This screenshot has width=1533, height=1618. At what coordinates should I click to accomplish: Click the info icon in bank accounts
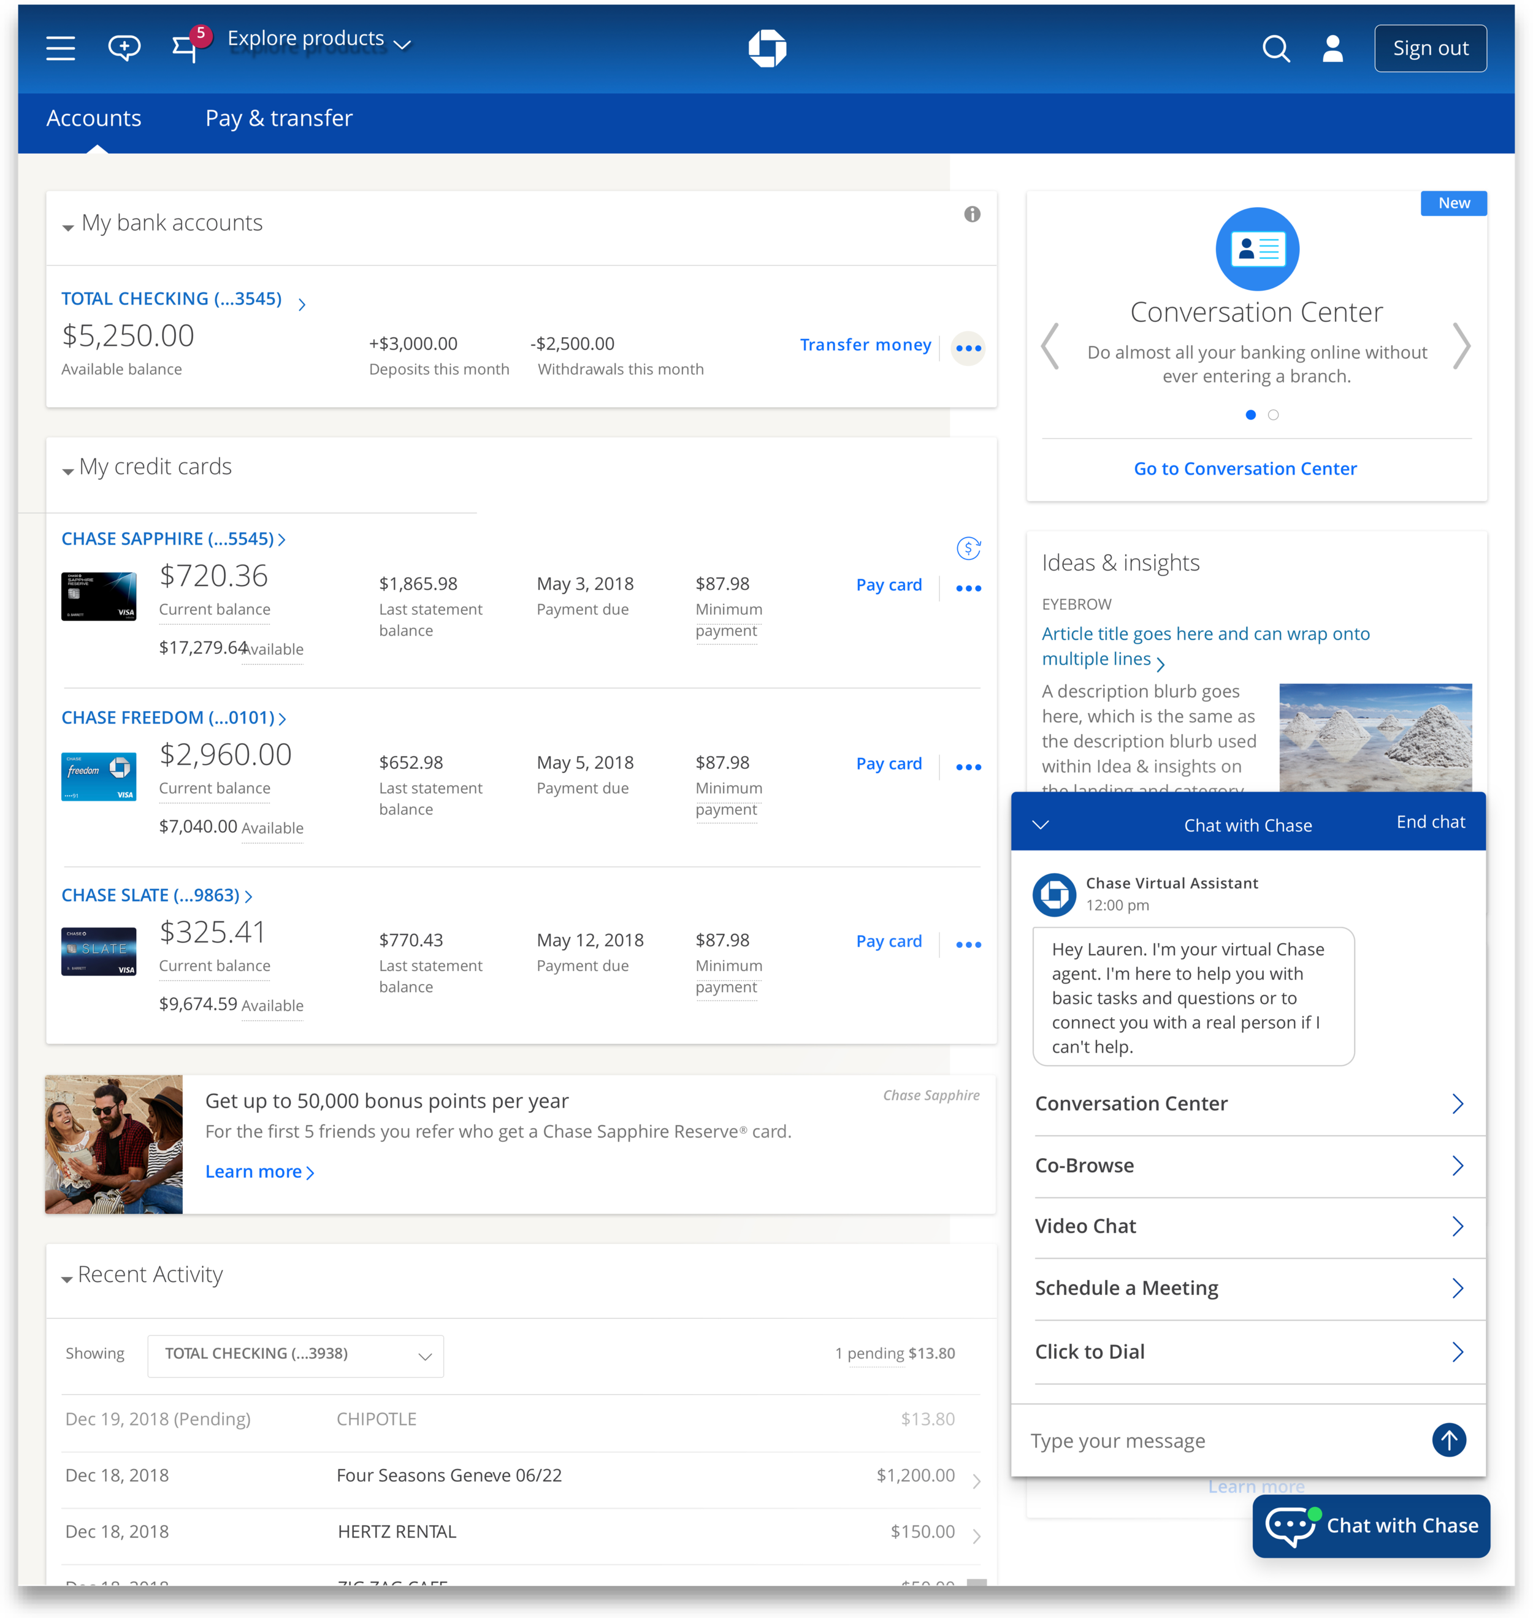971,214
